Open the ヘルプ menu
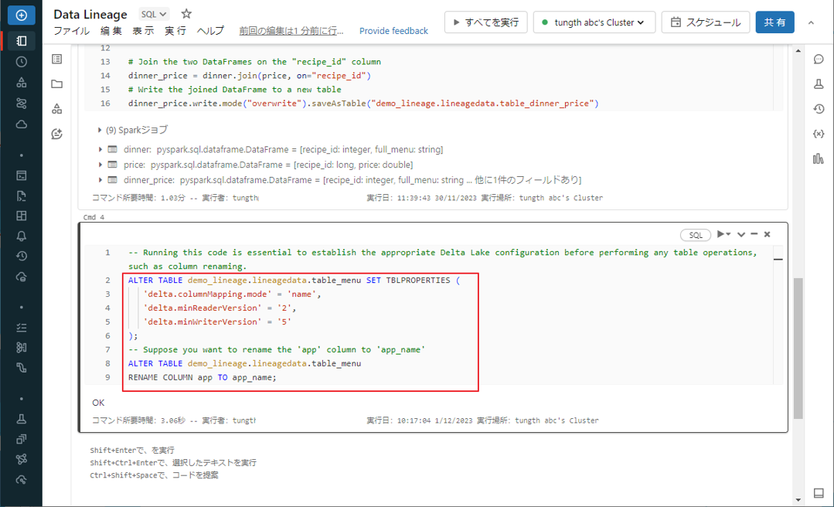The height and width of the screenshot is (507, 834). point(210,31)
